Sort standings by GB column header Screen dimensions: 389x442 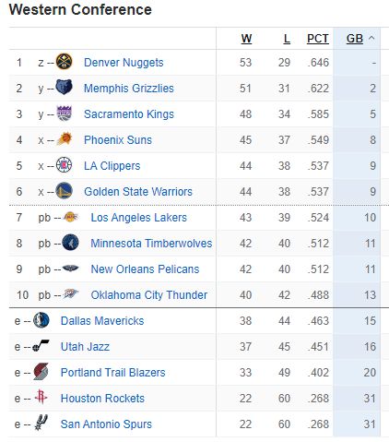355,39
